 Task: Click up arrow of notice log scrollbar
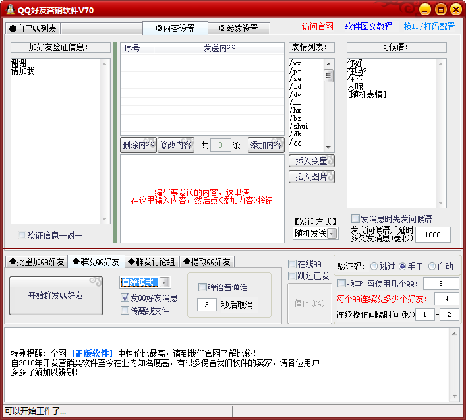454,334
